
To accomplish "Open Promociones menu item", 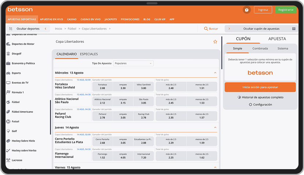I will tap(130, 19).
